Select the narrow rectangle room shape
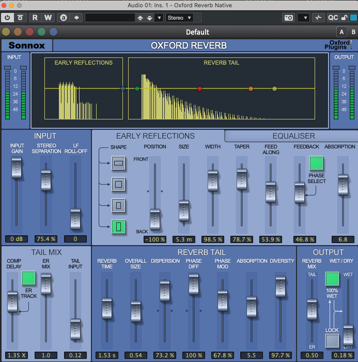 coord(119,205)
